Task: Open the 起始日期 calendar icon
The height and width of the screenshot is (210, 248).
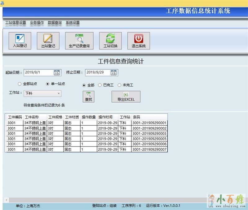Action: click(x=57, y=72)
